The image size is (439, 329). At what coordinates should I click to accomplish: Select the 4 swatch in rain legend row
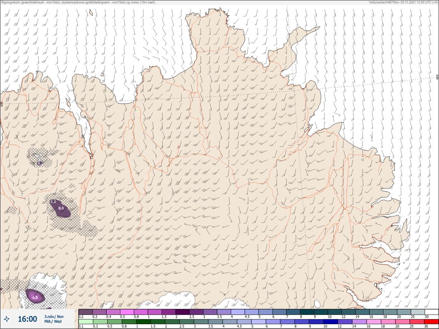click(230, 322)
